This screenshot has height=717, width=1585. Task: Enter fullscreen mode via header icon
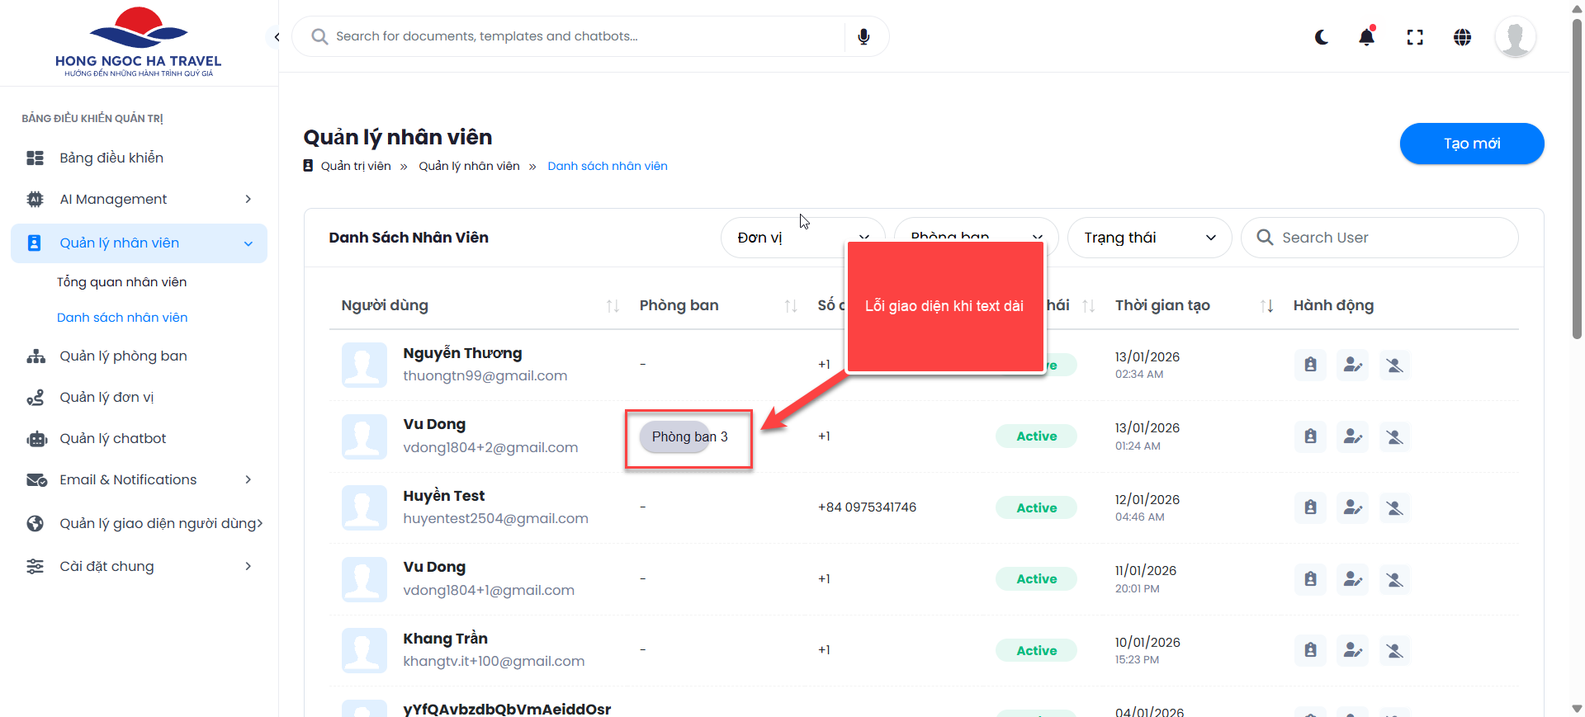click(1415, 37)
